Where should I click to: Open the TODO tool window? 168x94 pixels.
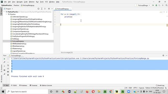coord(14,85)
